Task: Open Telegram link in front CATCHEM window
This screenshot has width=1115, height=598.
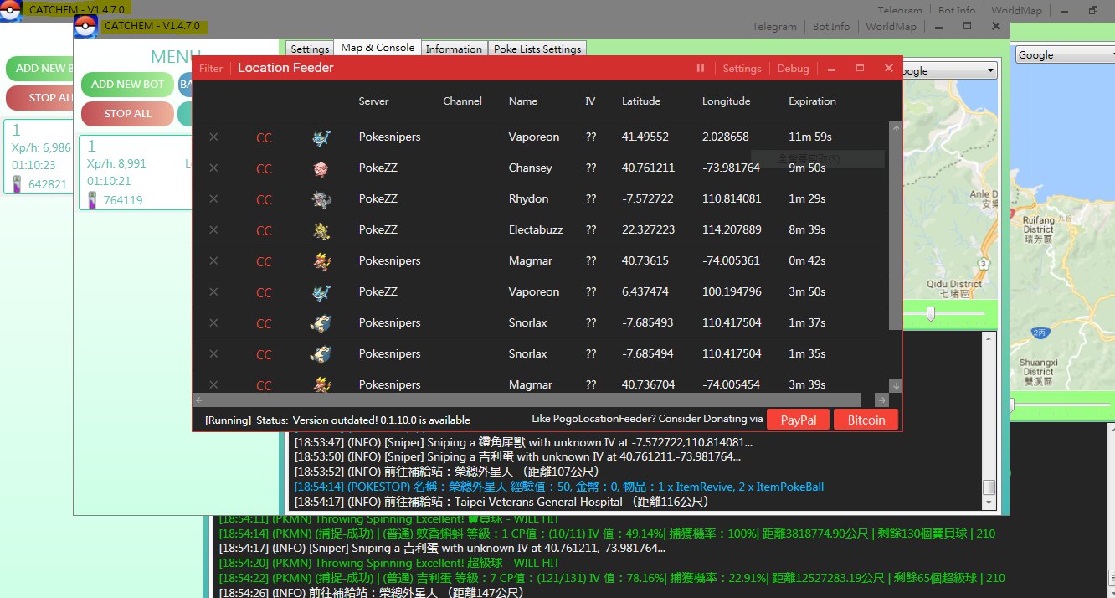Action: [774, 27]
